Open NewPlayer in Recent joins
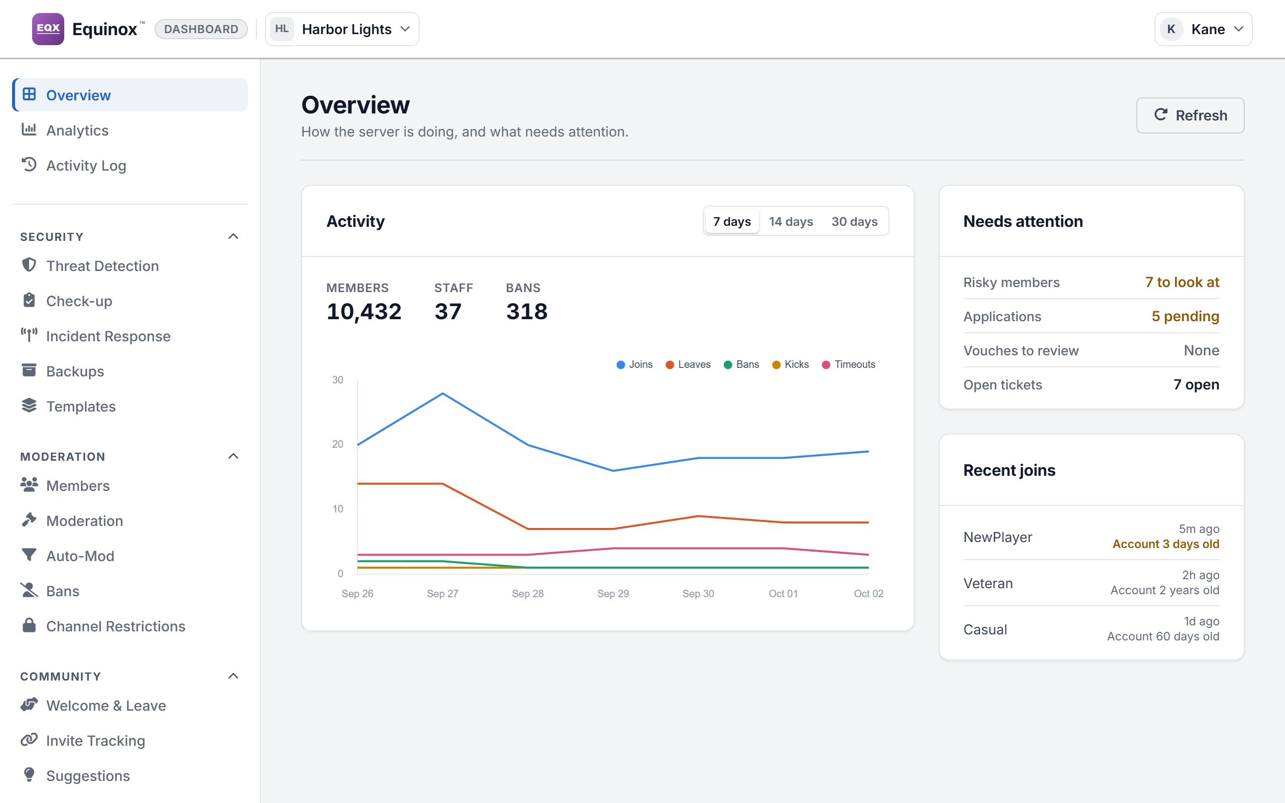This screenshot has width=1285, height=803. point(1091,537)
